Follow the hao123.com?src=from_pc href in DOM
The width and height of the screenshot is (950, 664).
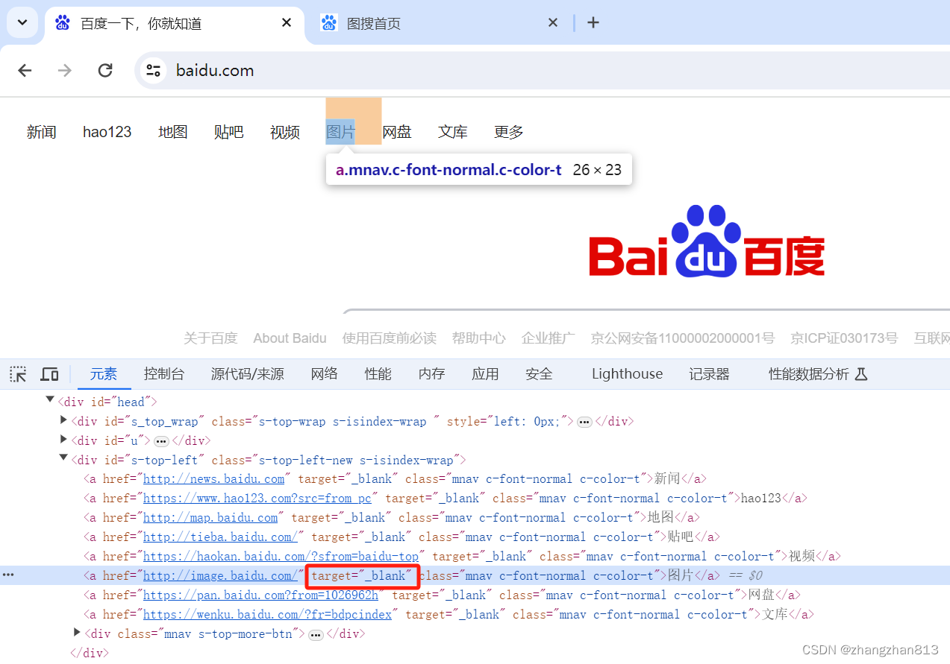[257, 499]
